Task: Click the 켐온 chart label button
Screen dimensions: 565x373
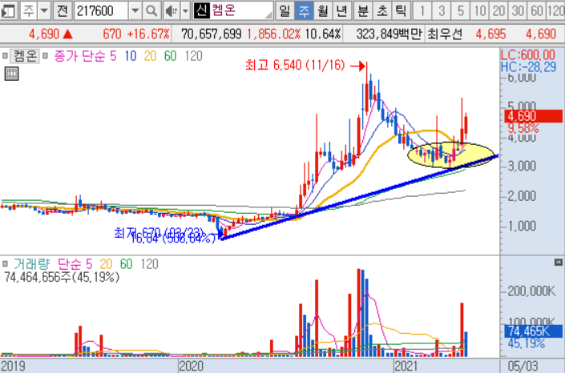Action: point(25,56)
